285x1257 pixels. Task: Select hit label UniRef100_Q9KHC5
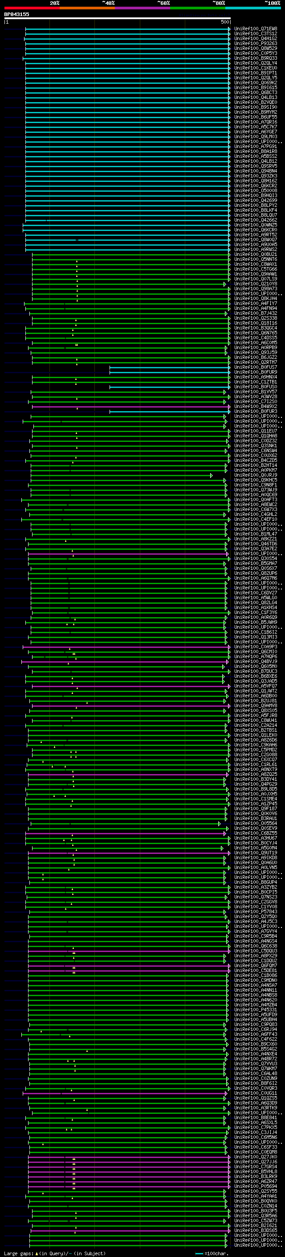[256, 480]
